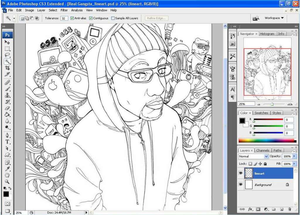The image size is (300, 215).
Task: Expand the Workspace dropdown
Action: (274, 18)
